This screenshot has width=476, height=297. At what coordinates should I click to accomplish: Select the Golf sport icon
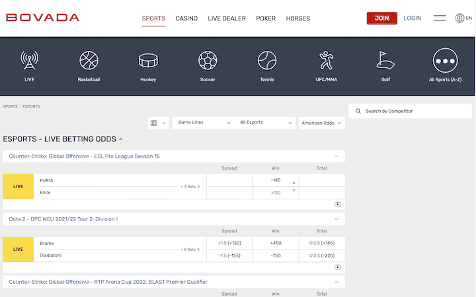click(x=385, y=60)
